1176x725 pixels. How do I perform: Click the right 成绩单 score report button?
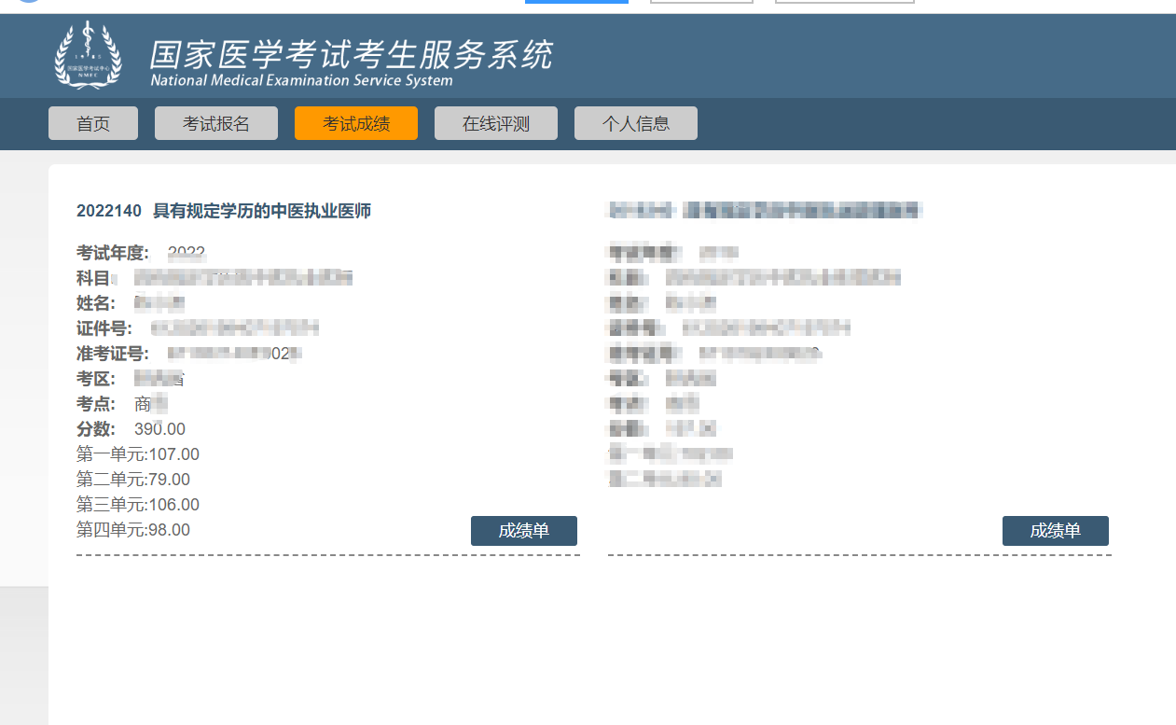[x=1055, y=530]
